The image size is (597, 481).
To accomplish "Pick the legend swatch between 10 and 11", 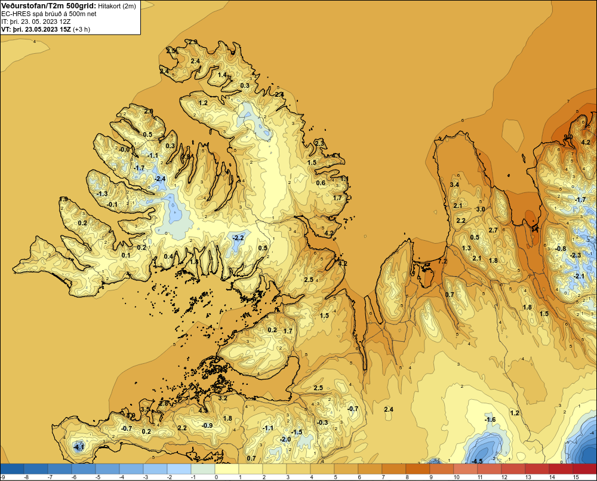I will [x=466, y=468].
